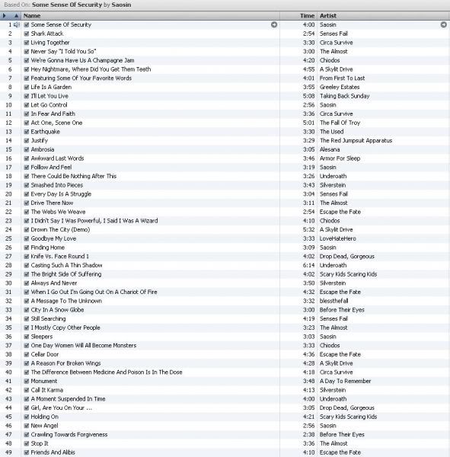This screenshot has width=450, height=457.
Task: Select the song We're Gonna Have Us A Champagne Jam
Action: [x=82, y=60]
